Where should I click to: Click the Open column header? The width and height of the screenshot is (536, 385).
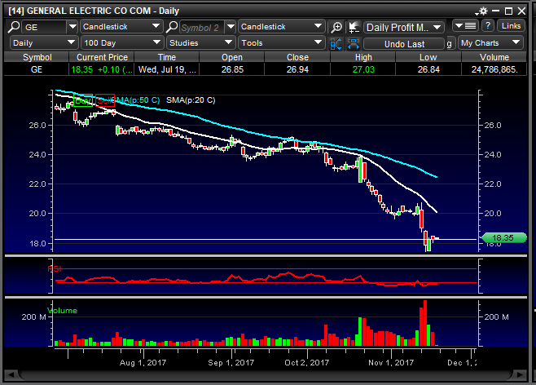point(232,57)
